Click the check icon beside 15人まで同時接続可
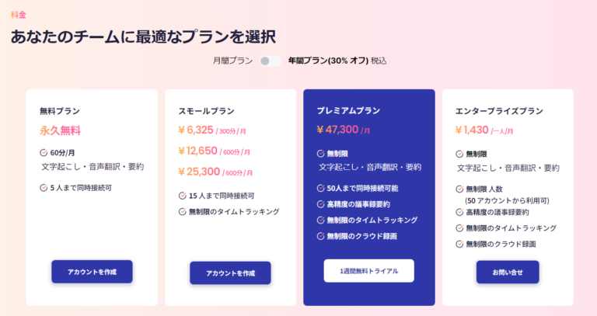This screenshot has width=597, height=316. pos(182,196)
